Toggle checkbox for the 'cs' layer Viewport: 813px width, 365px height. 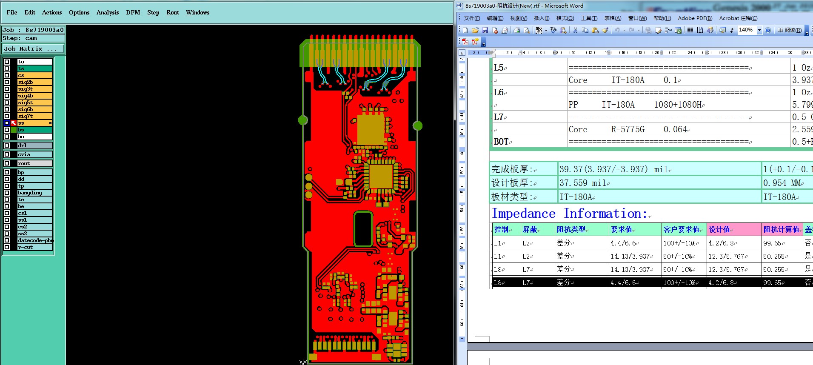(x=7, y=75)
